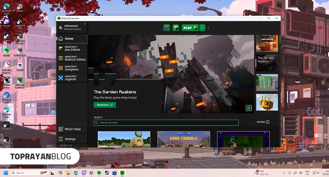Viewport: 329px width, 177px height.
Task: Select Minecraft Java Edition in sidebar
Action: tap(72, 49)
